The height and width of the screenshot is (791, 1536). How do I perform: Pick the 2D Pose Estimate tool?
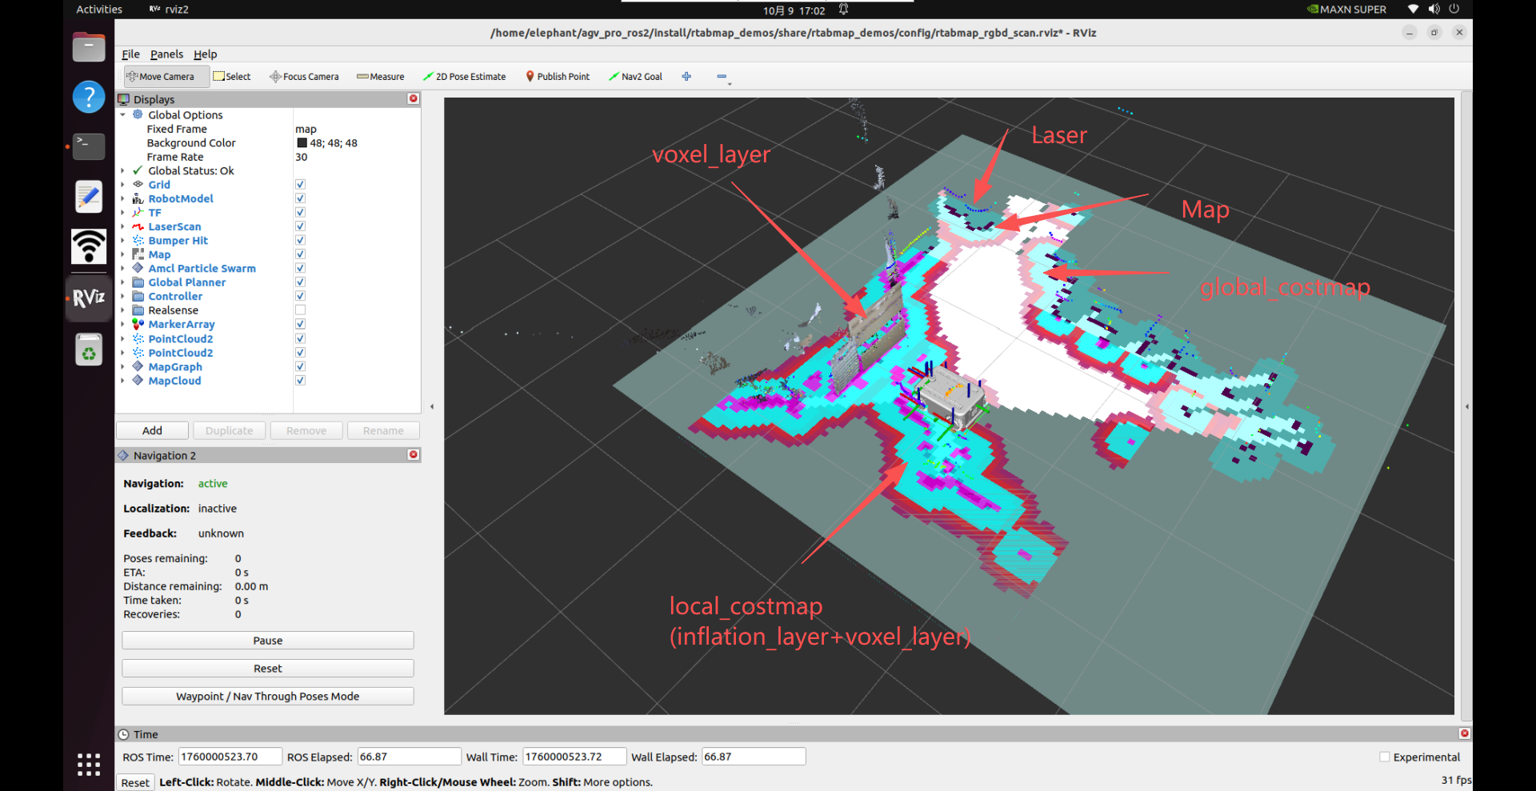[x=464, y=77]
